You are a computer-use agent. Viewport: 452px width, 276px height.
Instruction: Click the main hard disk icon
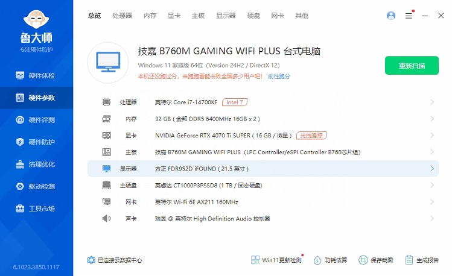[x=106, y=186]
